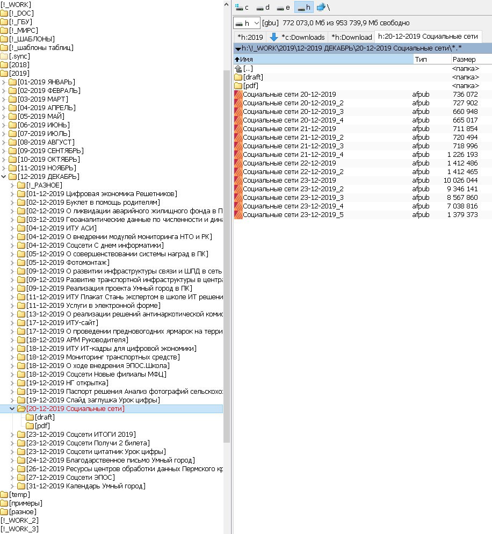This screenshot has height=534, width=492.
Task: Open the drive selection dropdown showing h
Action: (247, 23)
